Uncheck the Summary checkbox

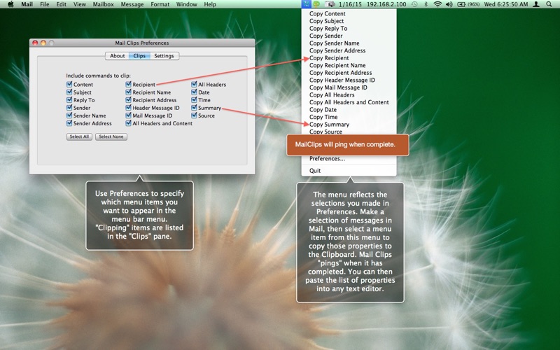194,108
